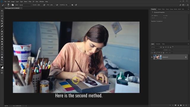The width and height of the screenshot is (190, 107).
Task: Select the Blur tool
Action: 2,42
